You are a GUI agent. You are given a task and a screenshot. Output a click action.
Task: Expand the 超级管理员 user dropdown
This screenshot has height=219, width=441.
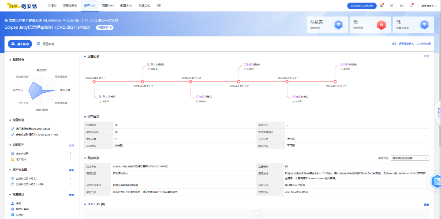pyautogui.click(x=428, y=6)
